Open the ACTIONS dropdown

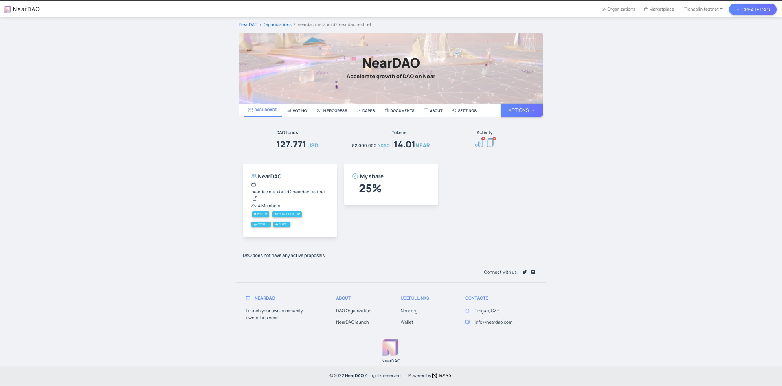[521, 110]
